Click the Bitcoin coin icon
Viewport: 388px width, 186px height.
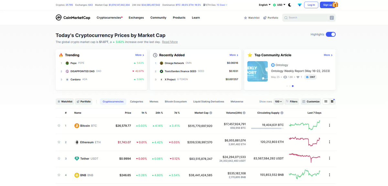pos(77,126)
